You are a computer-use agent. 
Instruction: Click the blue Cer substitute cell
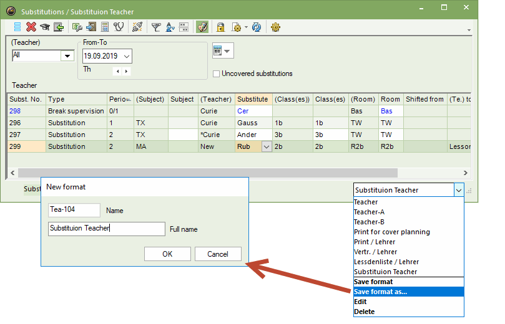pos(254,111)
